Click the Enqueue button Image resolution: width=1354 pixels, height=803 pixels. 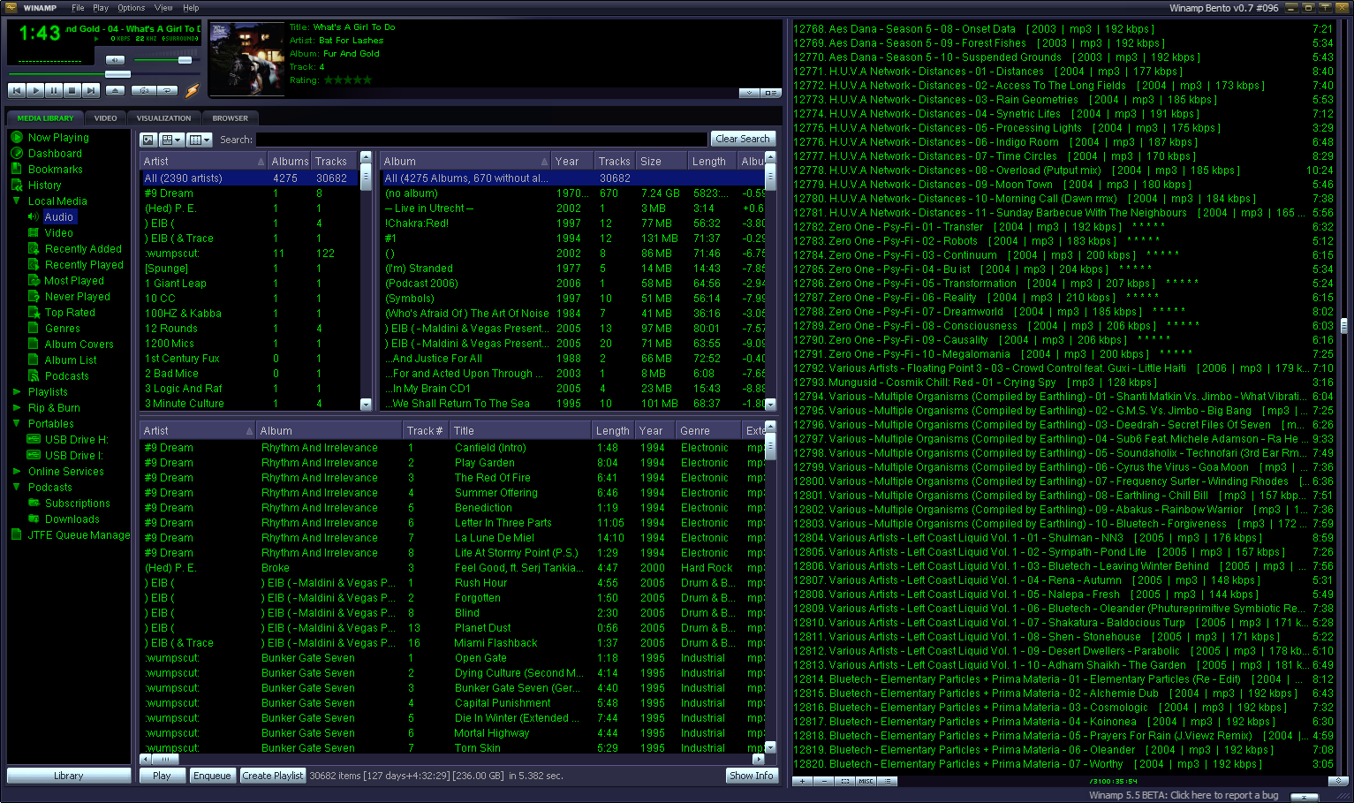click(212, 776)
